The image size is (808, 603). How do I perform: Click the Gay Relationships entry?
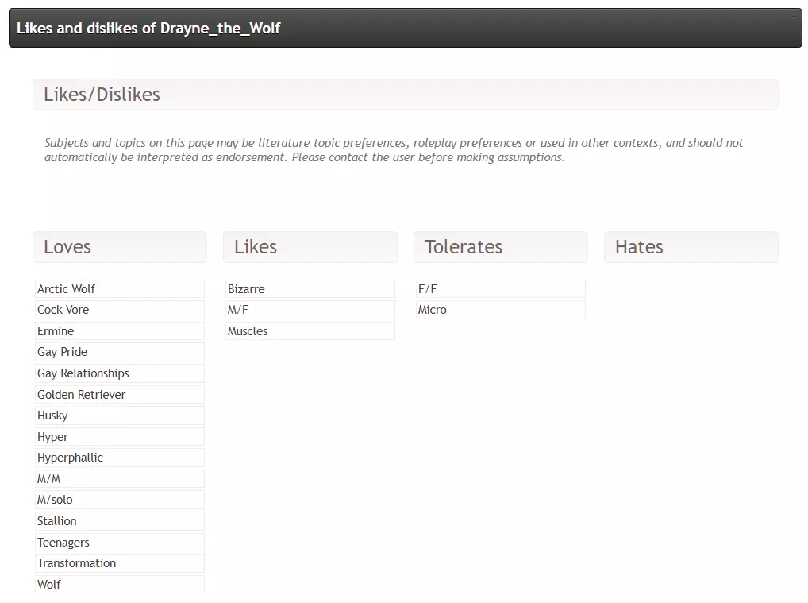(120, 373)
